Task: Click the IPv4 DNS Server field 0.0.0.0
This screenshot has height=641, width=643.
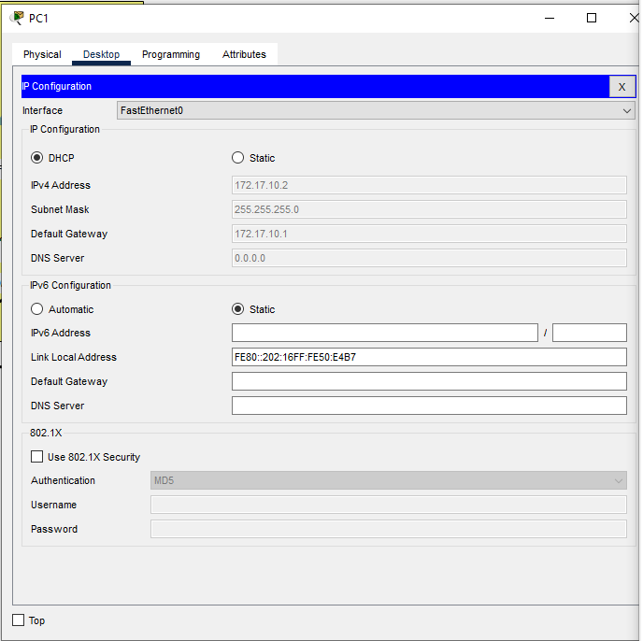Action: click(x=429, y=258)
